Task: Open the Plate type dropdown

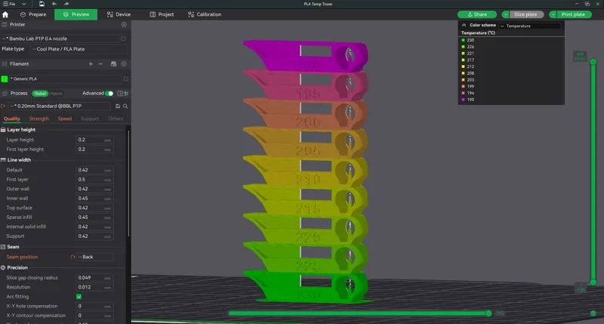Action: click(80, 49)
